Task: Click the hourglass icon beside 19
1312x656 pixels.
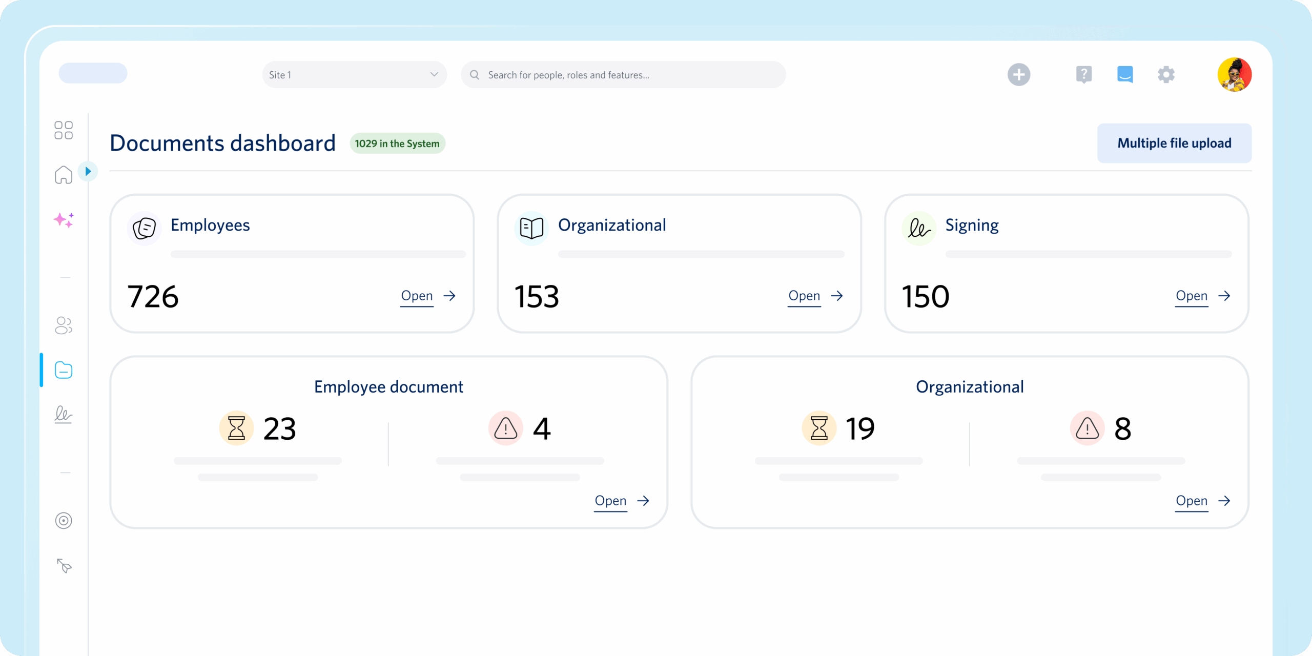Action: 819,428
